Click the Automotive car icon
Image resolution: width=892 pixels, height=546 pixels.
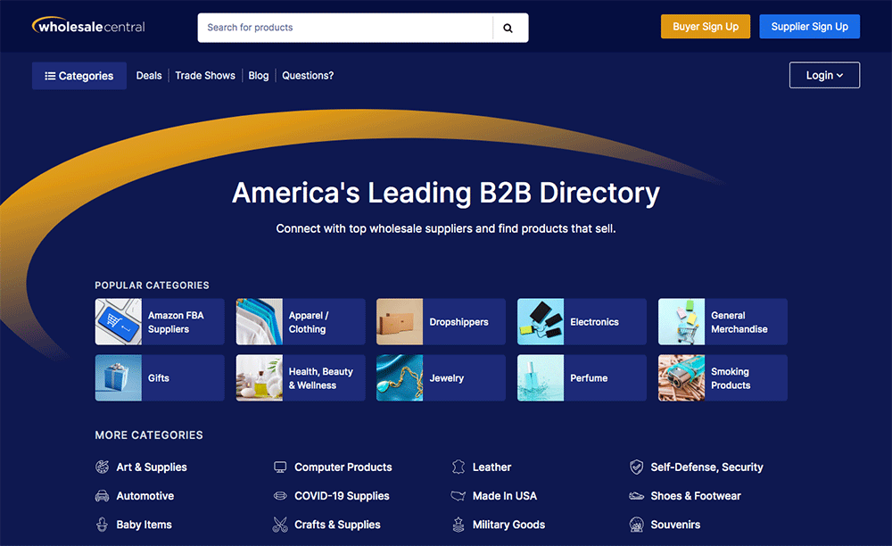click(103, 496)
